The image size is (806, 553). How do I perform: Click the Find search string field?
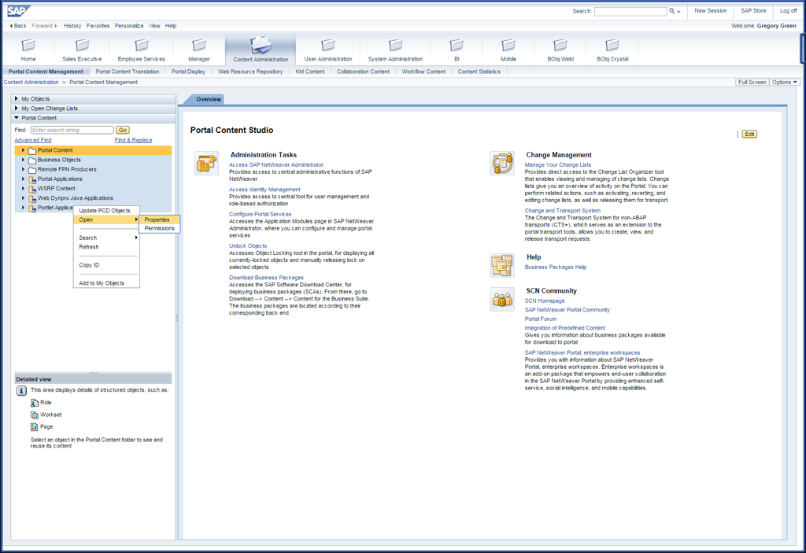coord(72,130)
